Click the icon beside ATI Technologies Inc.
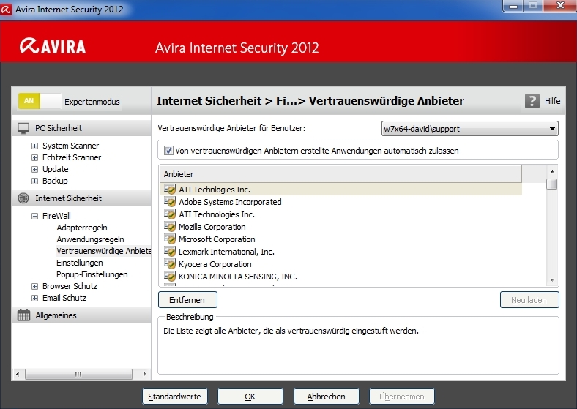The width and height of the screenshot is (577, 409). point(170,214)
